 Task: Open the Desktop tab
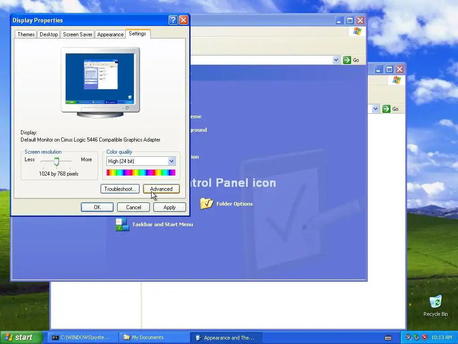49,34
